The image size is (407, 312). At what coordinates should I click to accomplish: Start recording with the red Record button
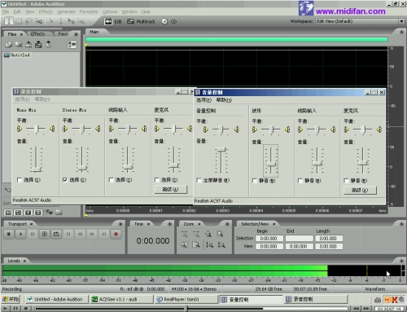tap(116, 234)
